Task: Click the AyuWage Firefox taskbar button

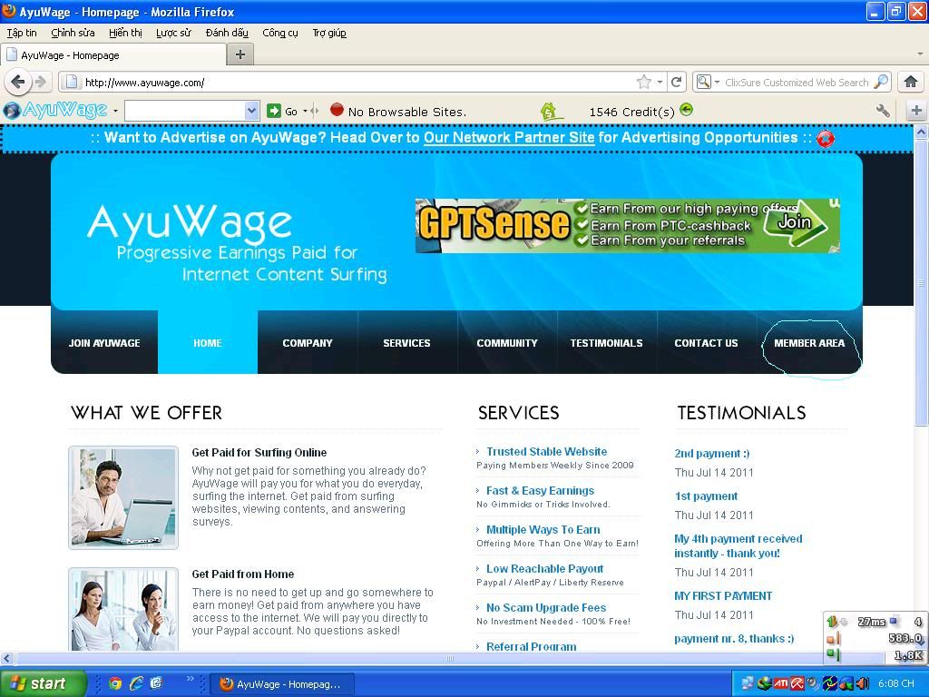Action: click(282, 684)
